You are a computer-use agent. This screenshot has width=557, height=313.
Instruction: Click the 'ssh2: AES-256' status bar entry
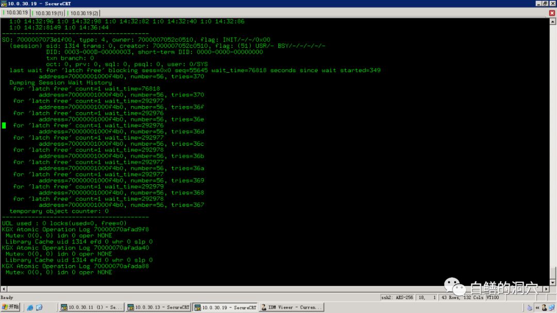(397, 298)
